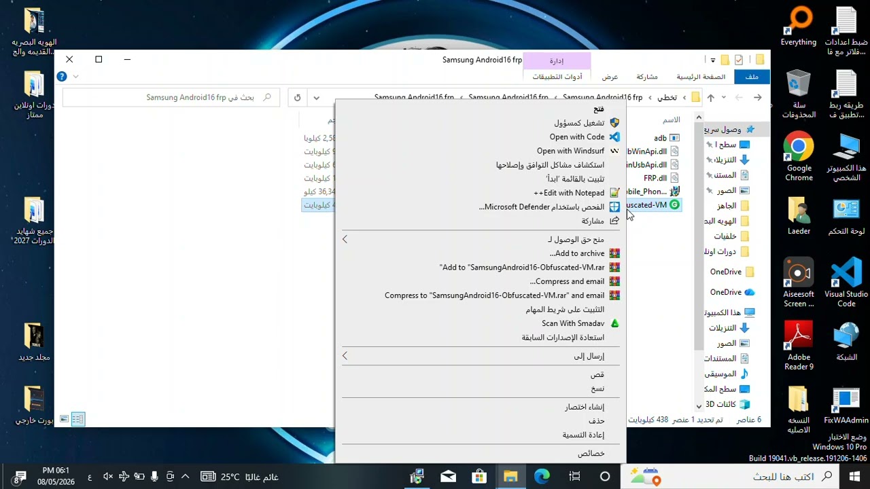Open address bar history dropdown
This screenshot has height=489, width=870.
[x=316, y=98]
